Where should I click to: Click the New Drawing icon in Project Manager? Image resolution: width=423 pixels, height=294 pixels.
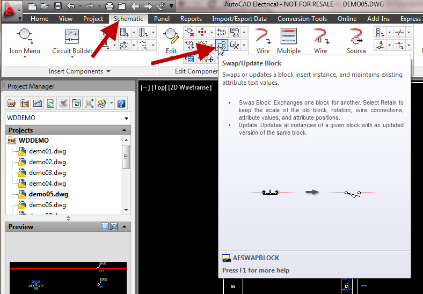point(38,104)
